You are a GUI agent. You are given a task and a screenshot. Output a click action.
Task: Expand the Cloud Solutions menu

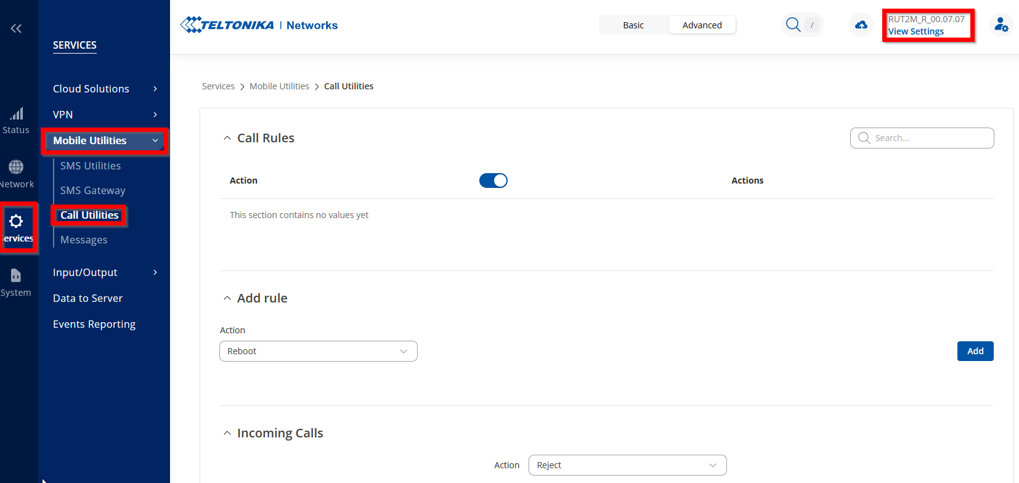105,89
